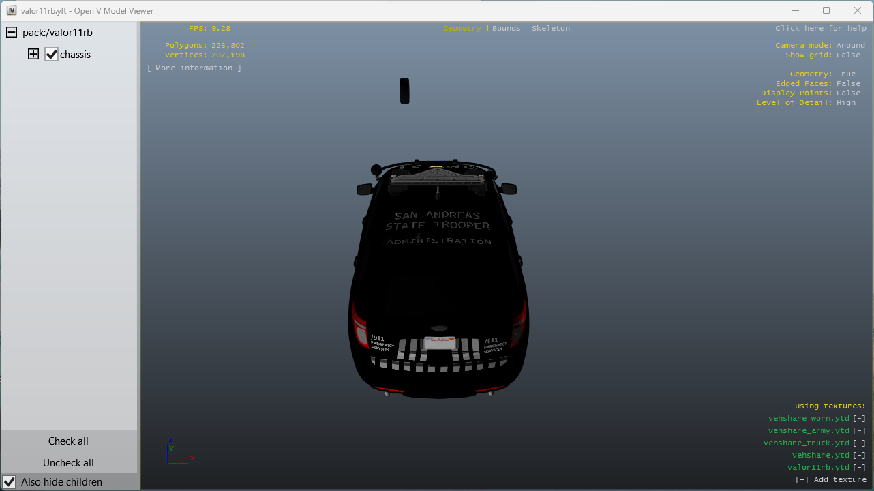Remove the valor11rb.ytd texture

pos(859,468)
